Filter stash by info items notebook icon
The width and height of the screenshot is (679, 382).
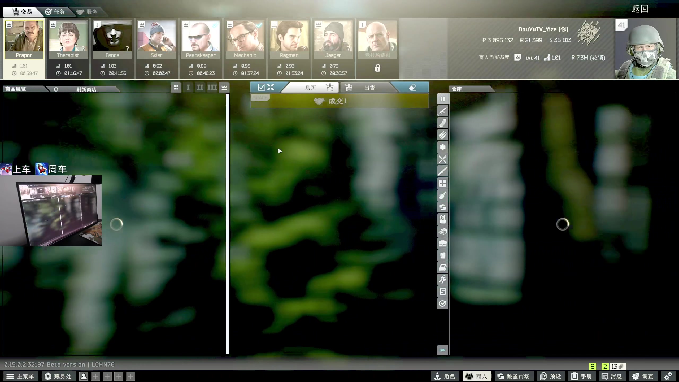[442, 267]
